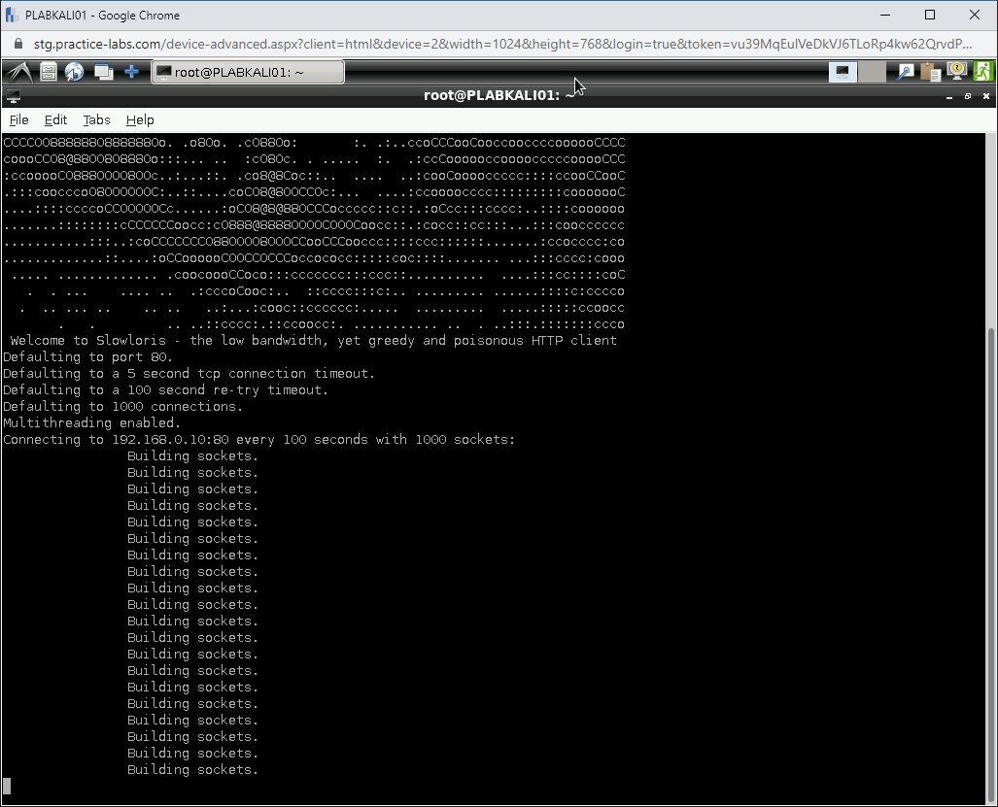Open the keyboard help icon
The width and height of the screenshot is (998, 807).
pos(956,71)
